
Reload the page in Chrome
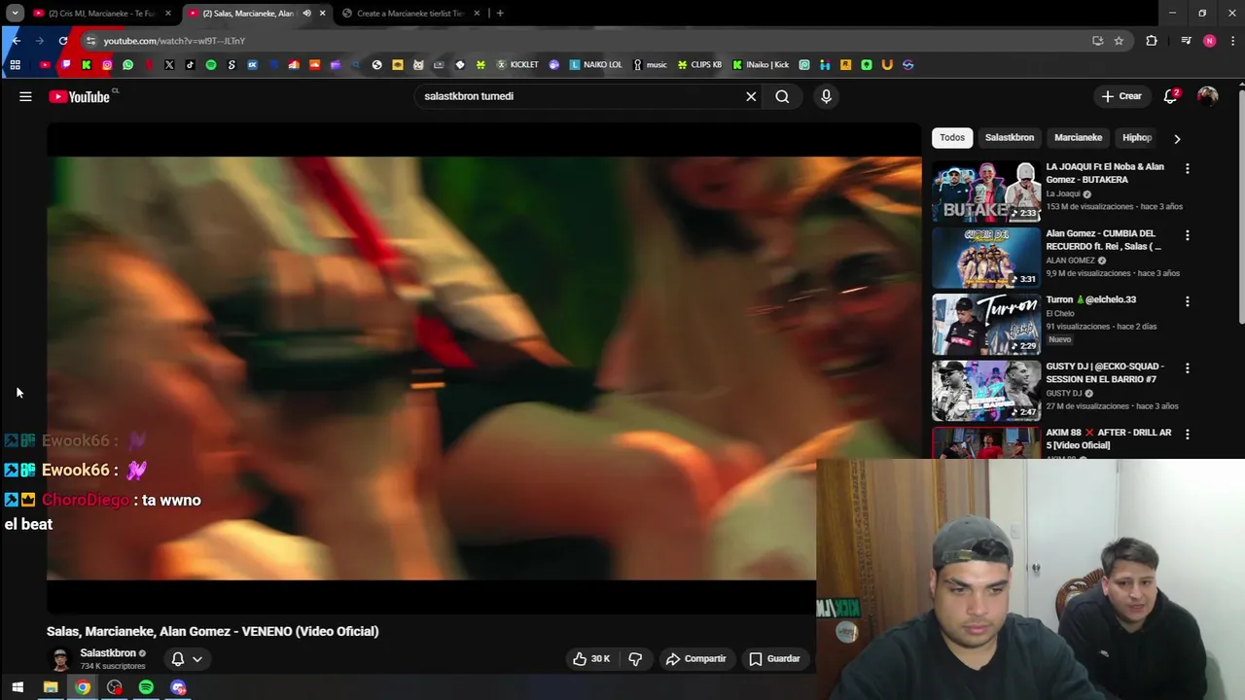coord(63,41)
